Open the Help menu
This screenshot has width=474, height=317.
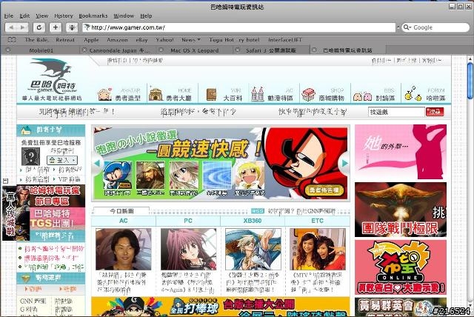[x=146, y=16]
